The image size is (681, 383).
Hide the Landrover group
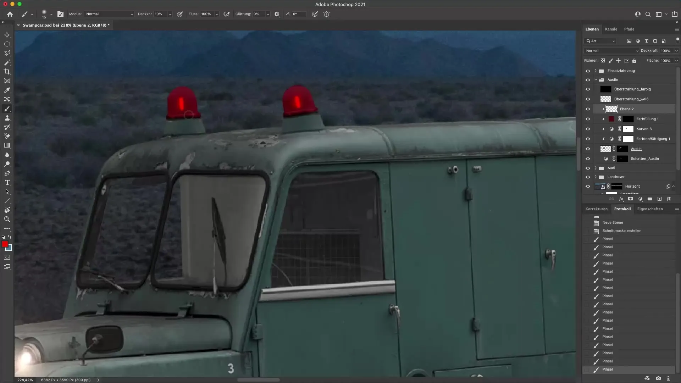(x=588, y=177)
